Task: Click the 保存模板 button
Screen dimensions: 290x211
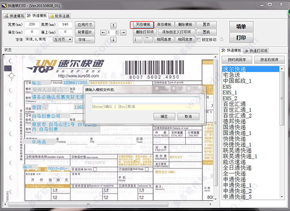Action: (x=164, y=25)
